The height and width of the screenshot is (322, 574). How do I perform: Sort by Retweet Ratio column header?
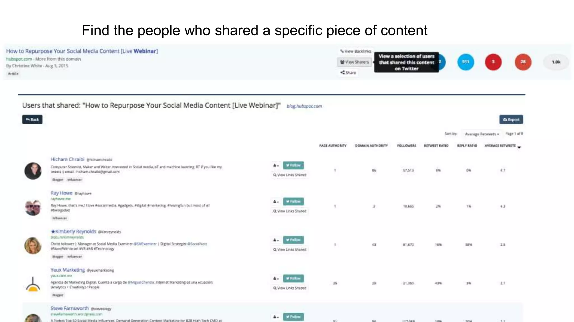(x=436, y=146)
